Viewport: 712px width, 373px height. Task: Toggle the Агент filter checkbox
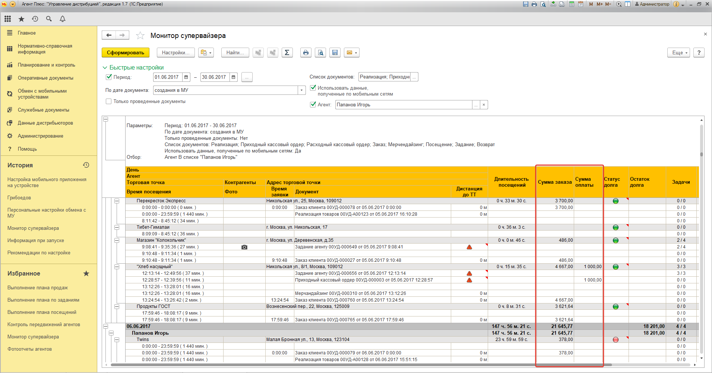313,104
